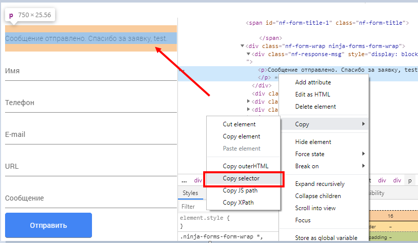This screenshot has width=418, height=243.
Task: Click the Имя input field
Action: (x=90, y=71)
